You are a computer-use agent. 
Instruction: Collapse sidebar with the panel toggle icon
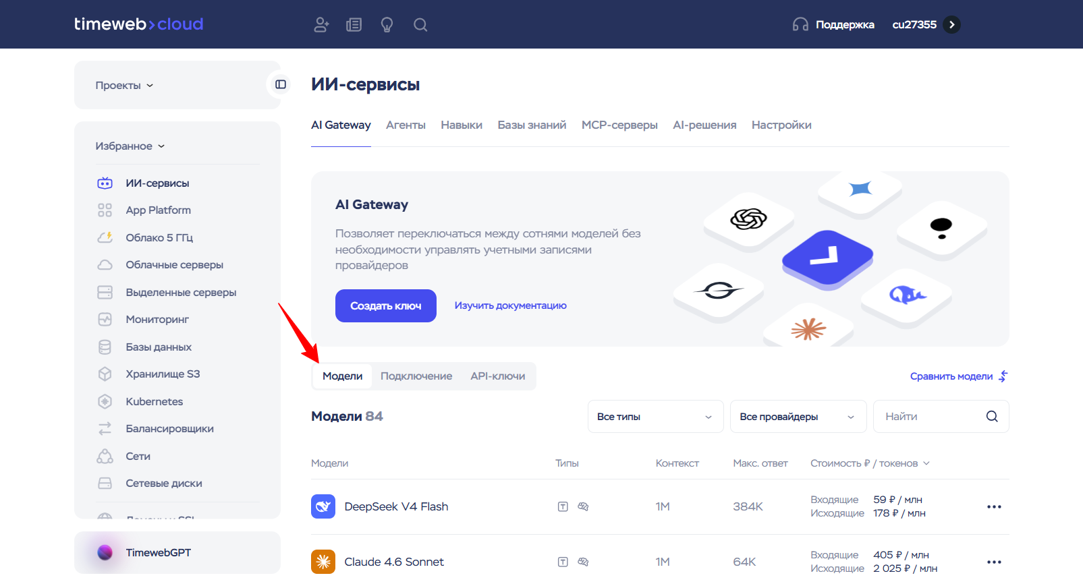pos(281,84)
